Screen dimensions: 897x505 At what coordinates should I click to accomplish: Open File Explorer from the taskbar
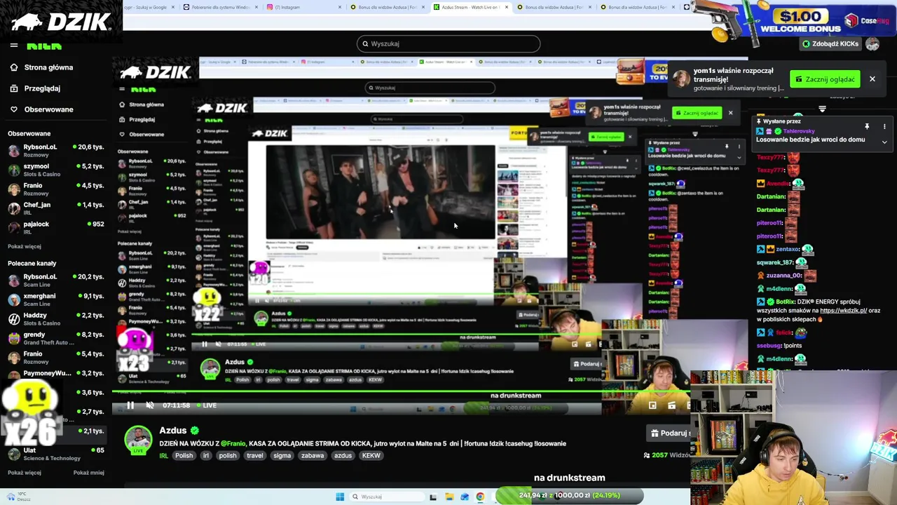448,497
